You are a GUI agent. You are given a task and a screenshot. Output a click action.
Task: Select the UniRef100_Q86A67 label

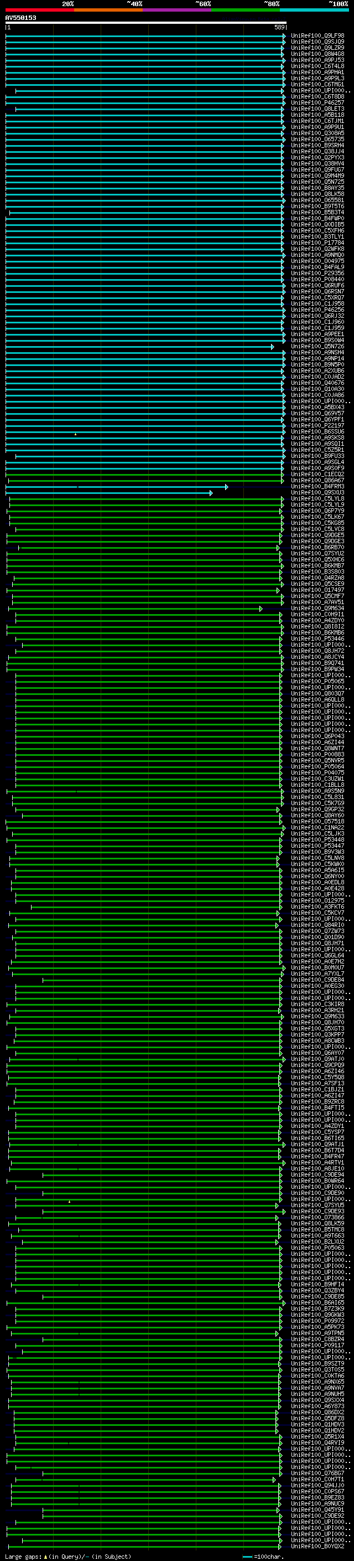317,481
